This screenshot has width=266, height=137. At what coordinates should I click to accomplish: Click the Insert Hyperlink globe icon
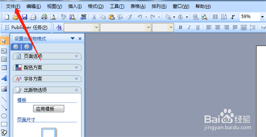click(196, 17)
